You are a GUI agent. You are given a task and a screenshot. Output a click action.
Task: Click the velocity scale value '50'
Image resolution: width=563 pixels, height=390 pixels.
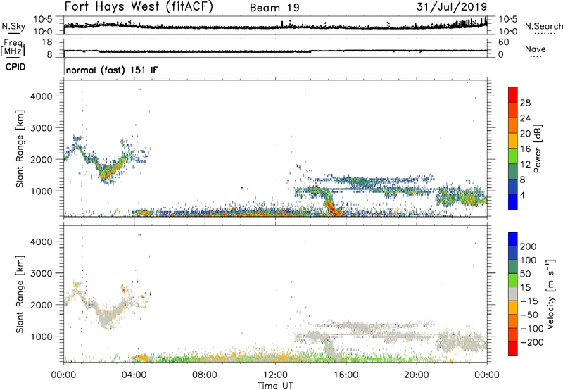tap(525, 274)
